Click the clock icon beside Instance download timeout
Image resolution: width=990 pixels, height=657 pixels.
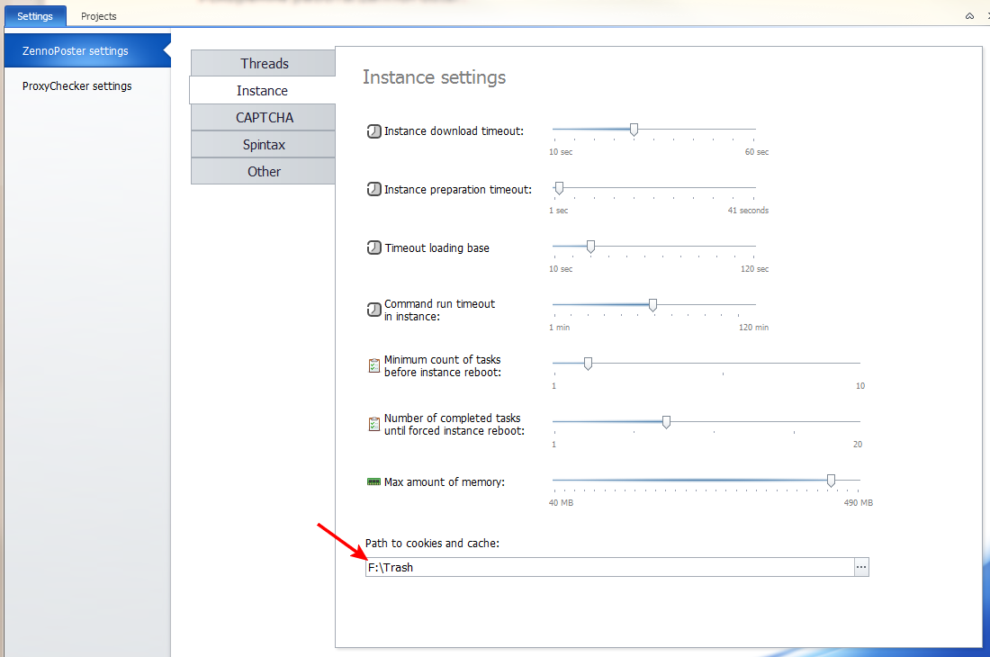[x=373, y=131]
